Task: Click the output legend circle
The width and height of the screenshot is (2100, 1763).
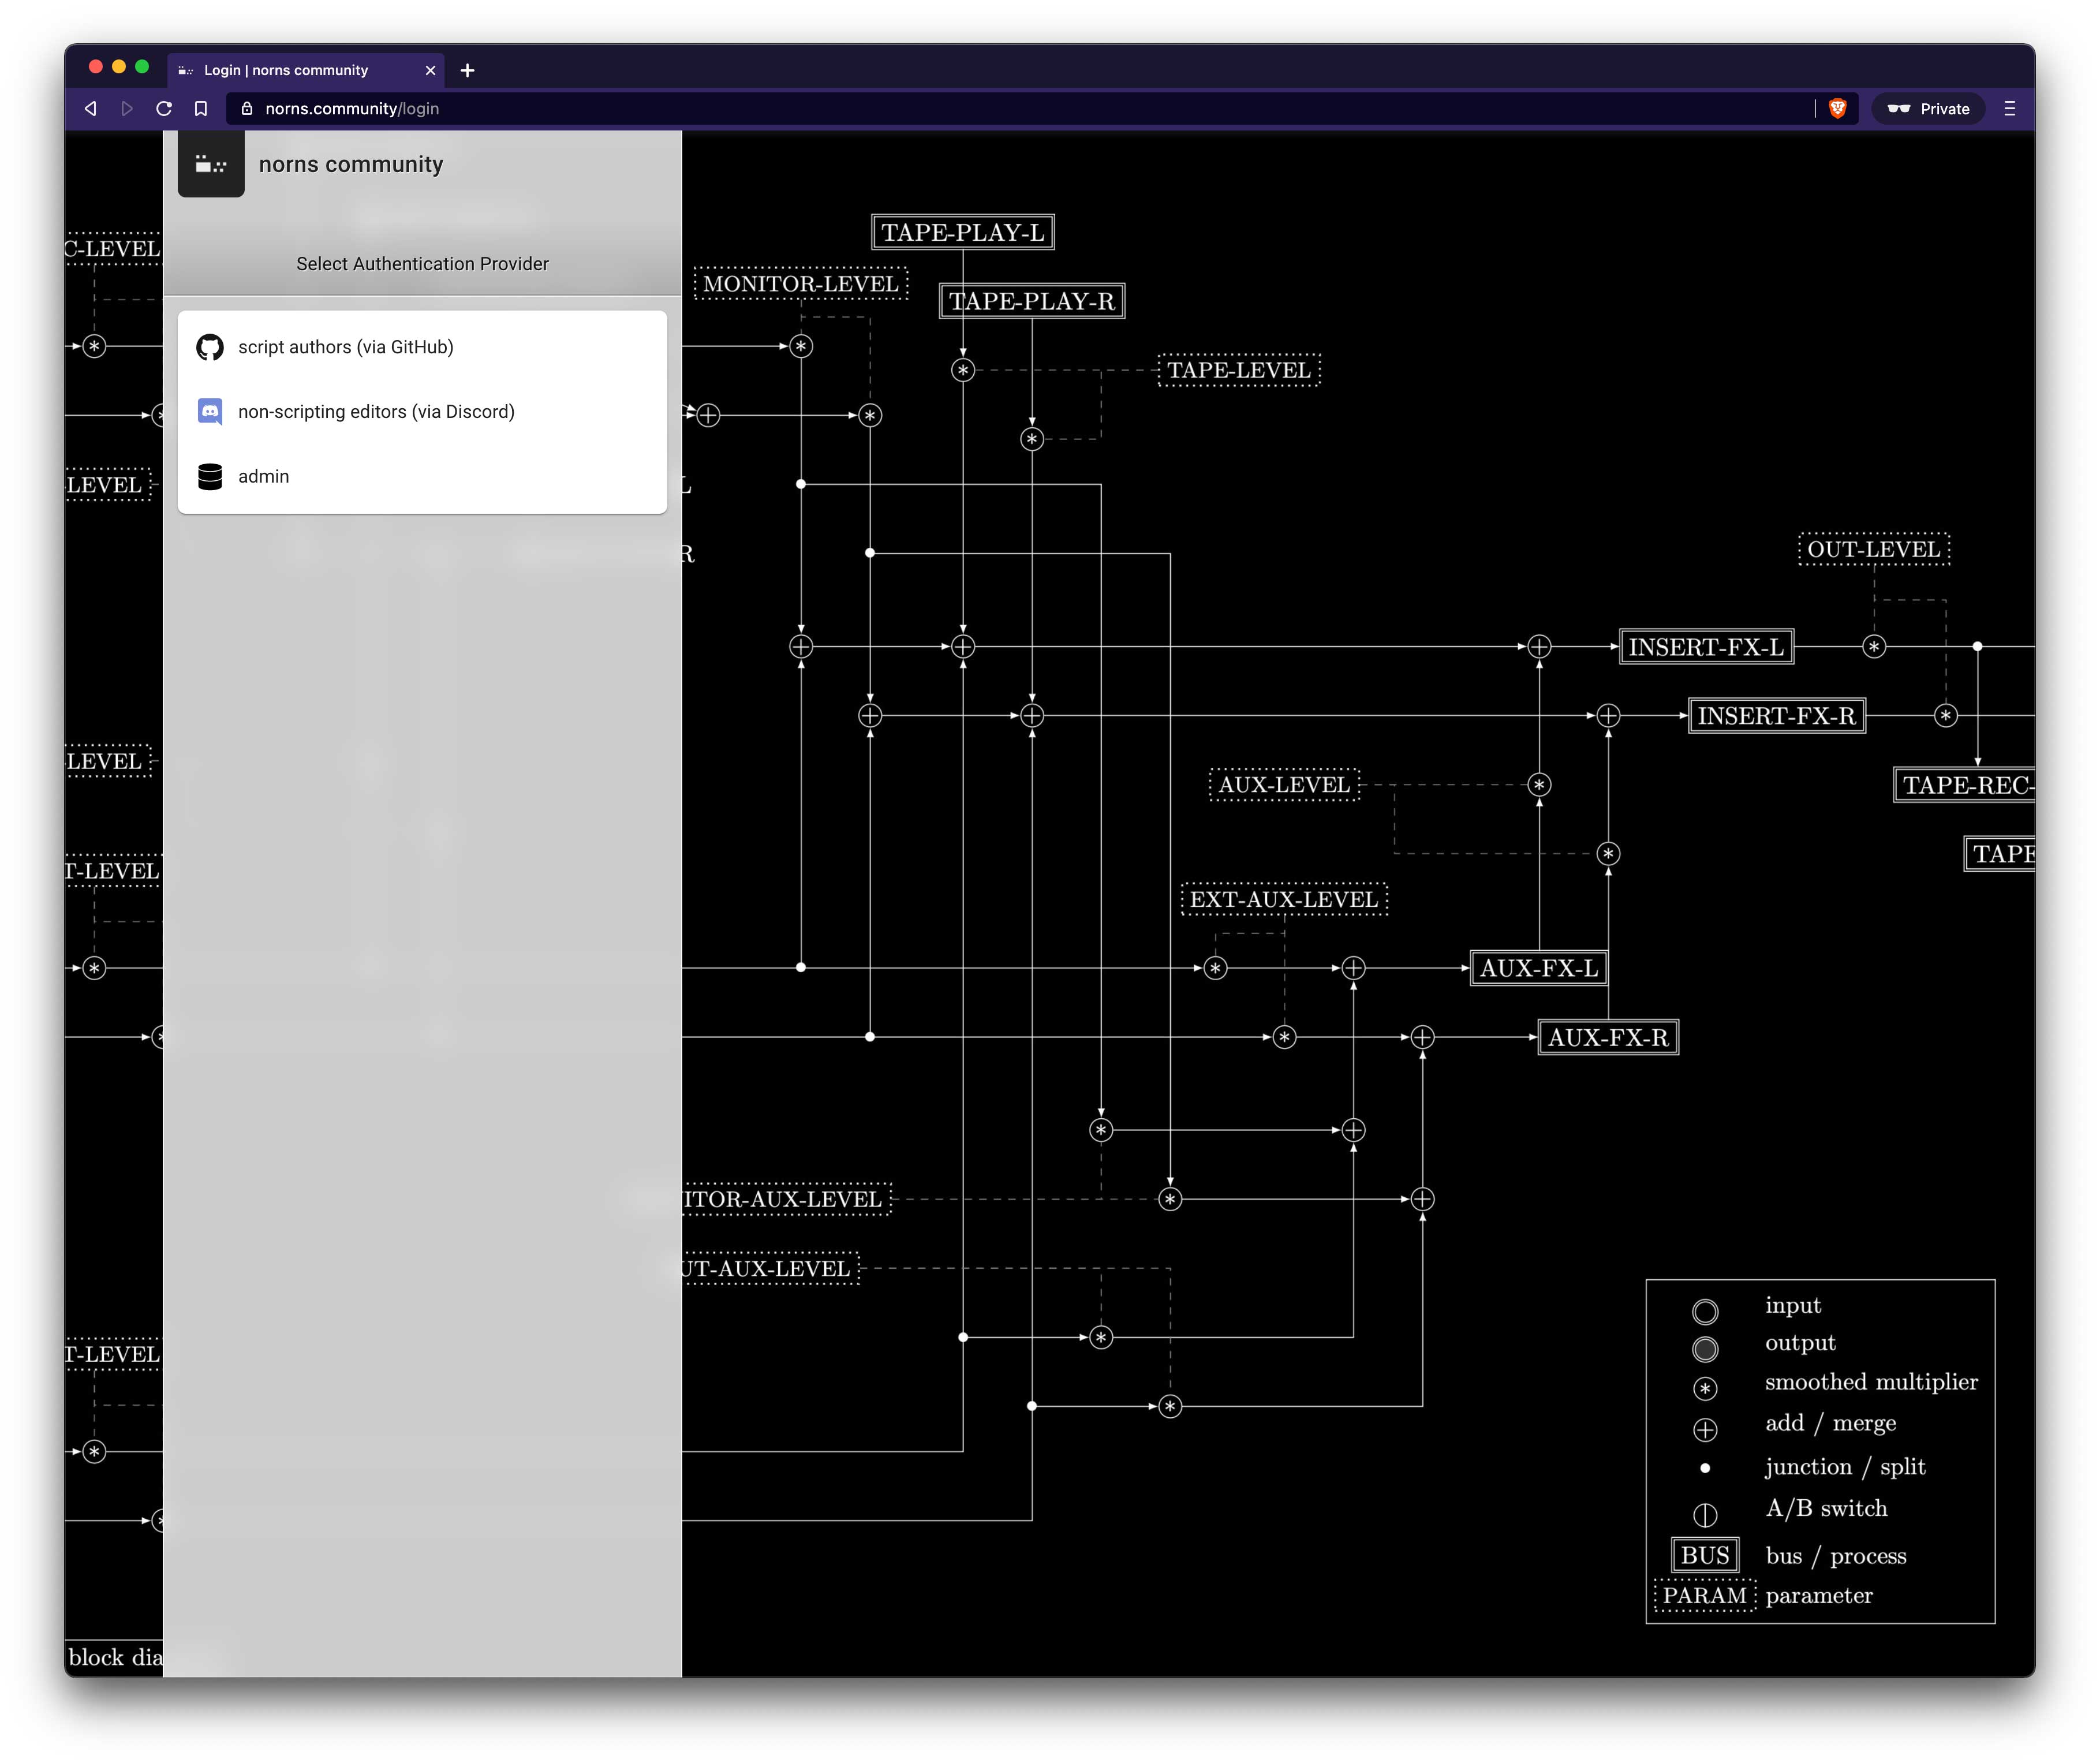Action: [1705, 1349]
